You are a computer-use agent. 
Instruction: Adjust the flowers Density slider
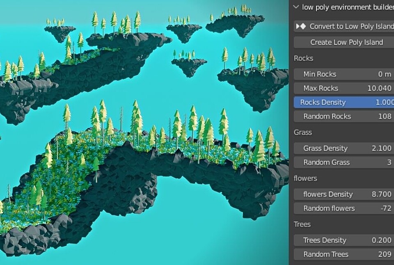pyautogui.click(x=344, y=194)
